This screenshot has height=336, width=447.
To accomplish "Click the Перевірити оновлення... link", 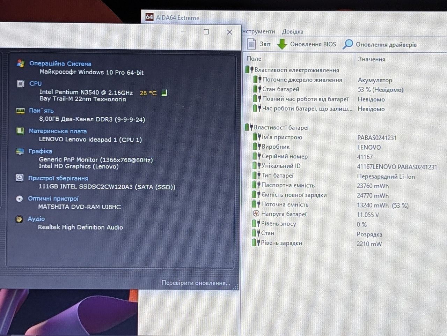I will point(196,283).
